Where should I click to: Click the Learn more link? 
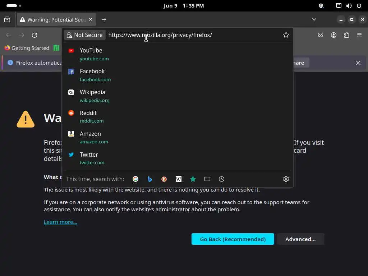tap(60, 222)
